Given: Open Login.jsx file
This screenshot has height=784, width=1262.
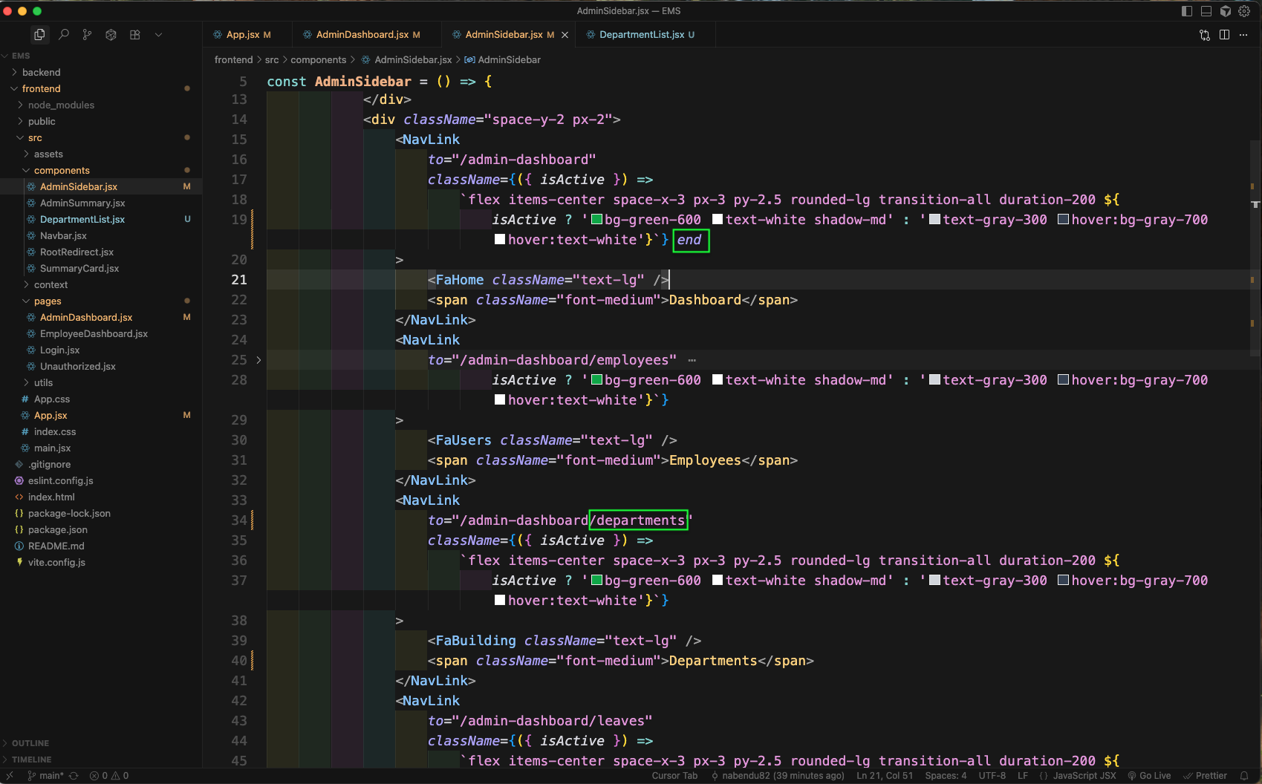Looking at the screenshot, I should pyautogui.click(x=101, y=350).
